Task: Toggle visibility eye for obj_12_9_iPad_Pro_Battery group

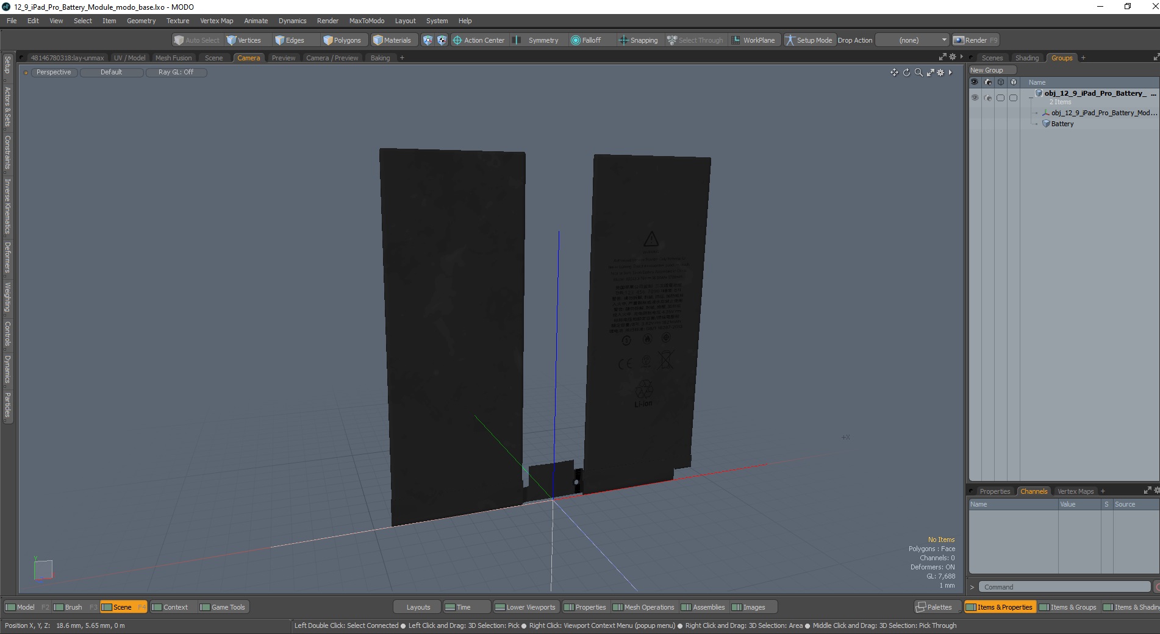Action: click(x=975, y=98)
